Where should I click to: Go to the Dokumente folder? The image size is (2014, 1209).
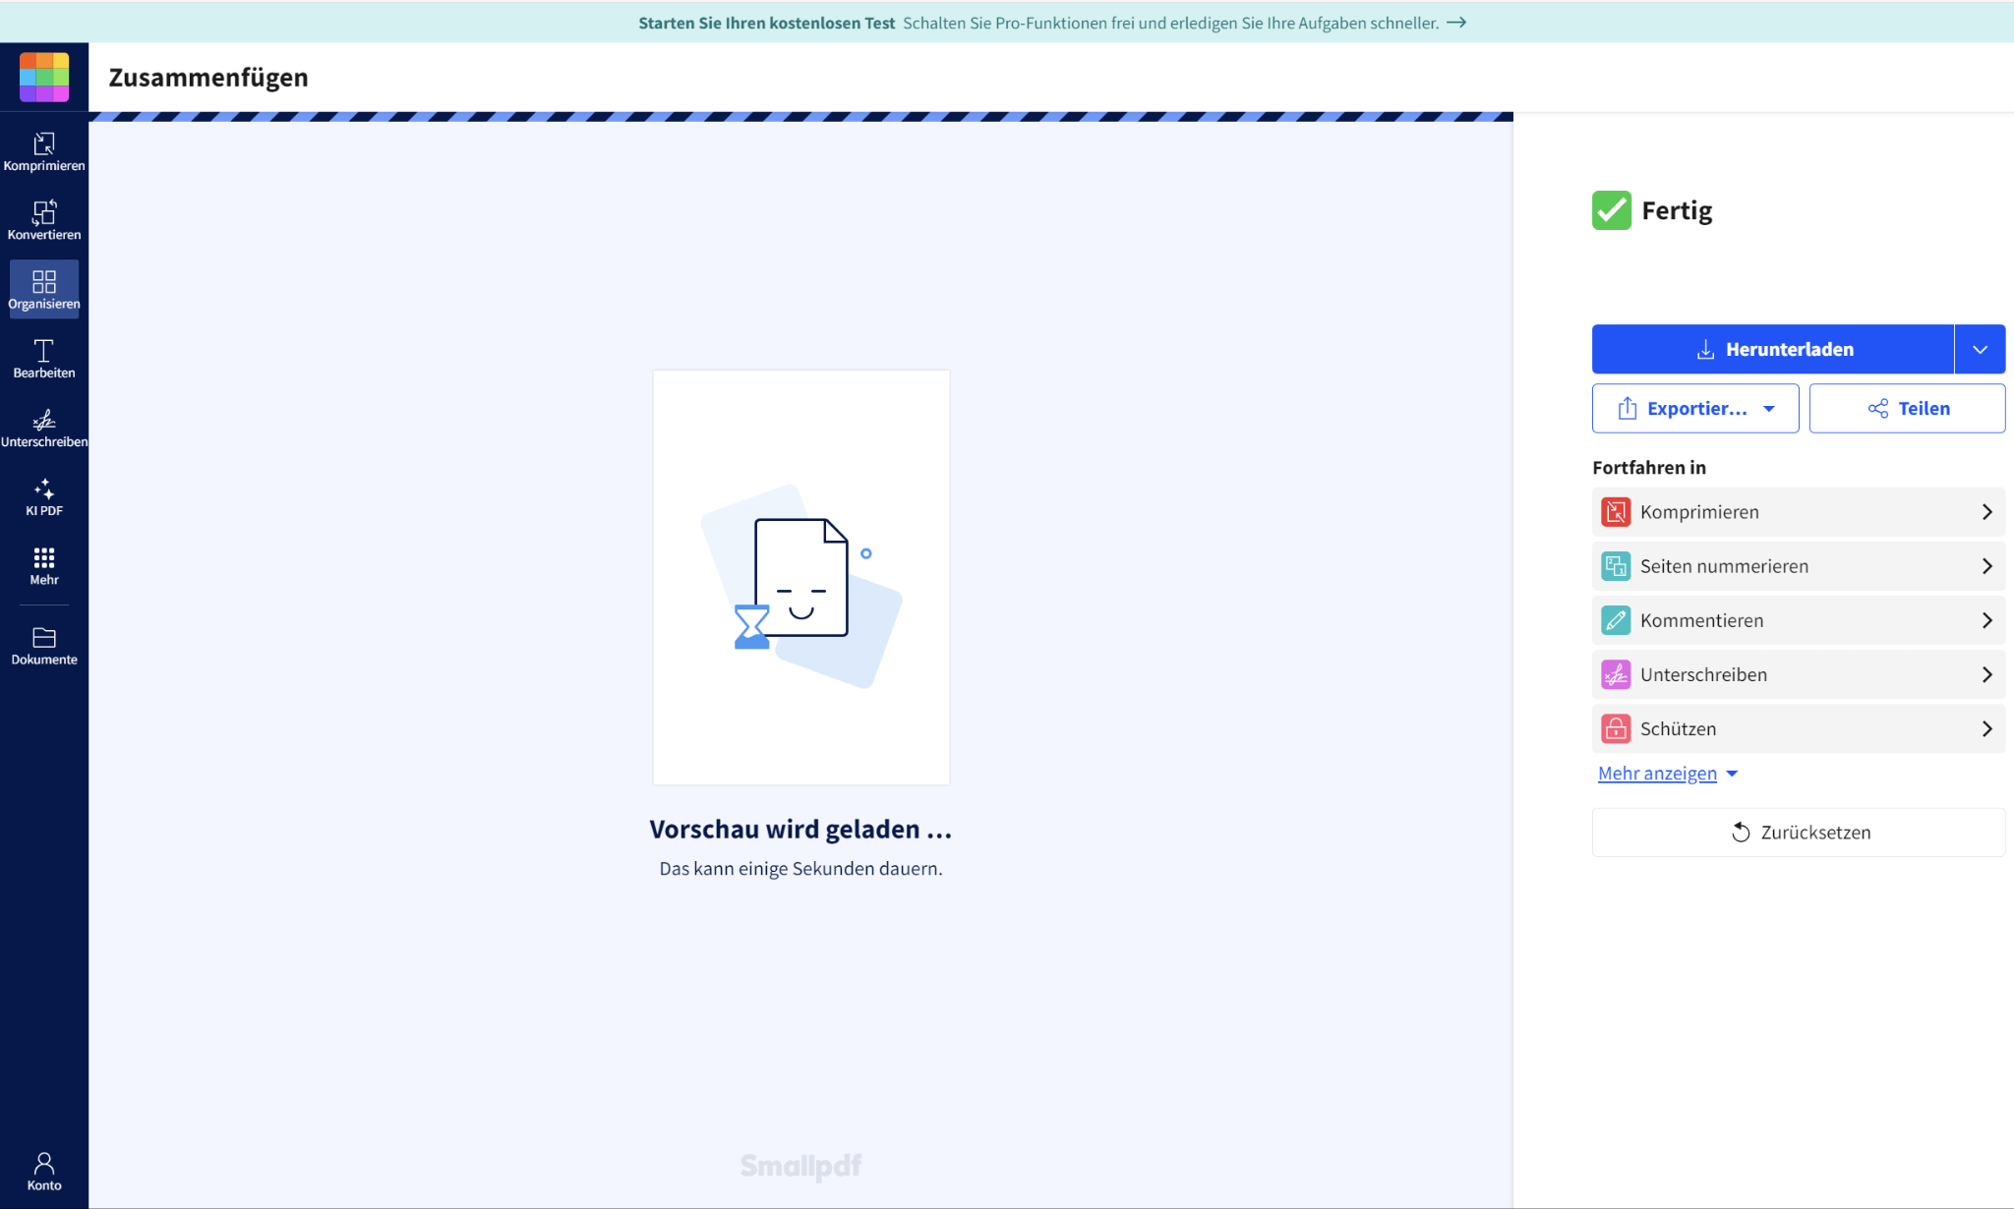[43, 646]
